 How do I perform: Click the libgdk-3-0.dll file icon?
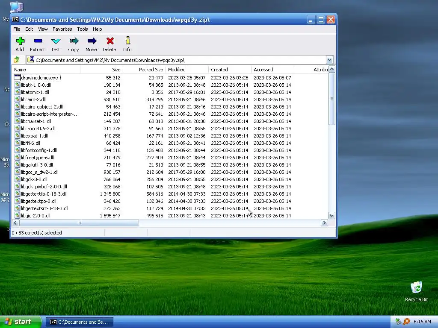17,179
